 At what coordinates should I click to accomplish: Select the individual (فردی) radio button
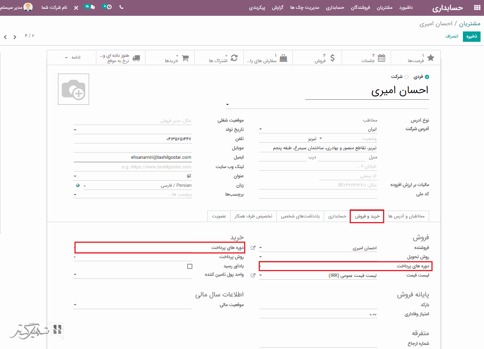[427, 77]
